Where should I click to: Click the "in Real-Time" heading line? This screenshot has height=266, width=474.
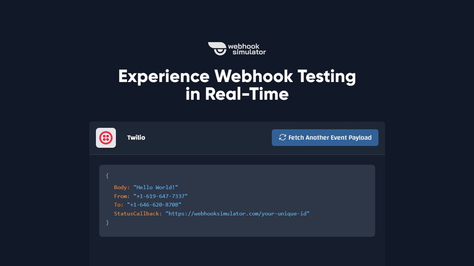tap(237, 94)
